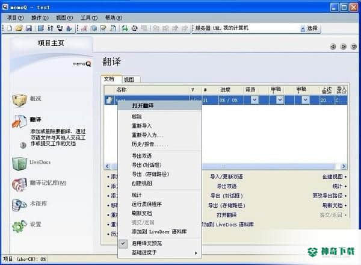This screenshot has height=265, width=361.
Task: Open the 翻译记忆库 icon in sidebar
Action: tap(19, 184)
